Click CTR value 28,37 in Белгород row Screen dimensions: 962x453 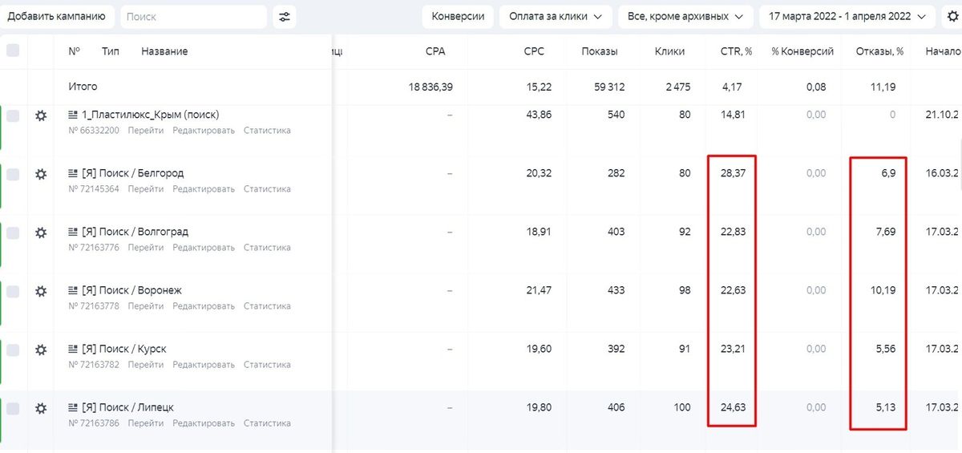[733, 173]
